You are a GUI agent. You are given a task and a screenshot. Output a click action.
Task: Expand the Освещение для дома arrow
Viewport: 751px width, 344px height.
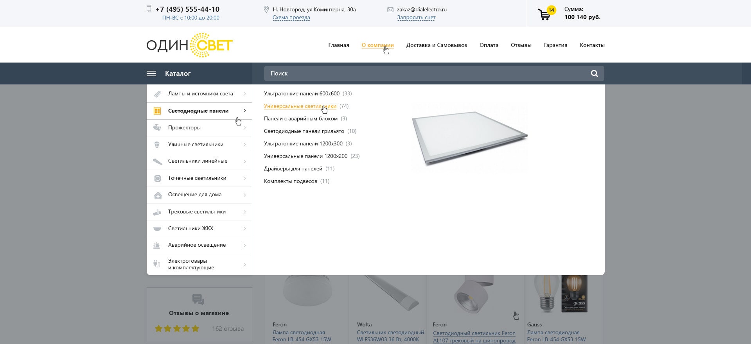pyautogui.click(x=244, y=195)
